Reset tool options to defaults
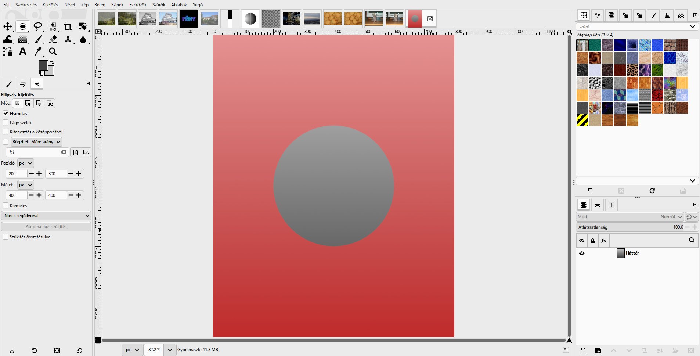700x356 pixels. coord(80,350)
